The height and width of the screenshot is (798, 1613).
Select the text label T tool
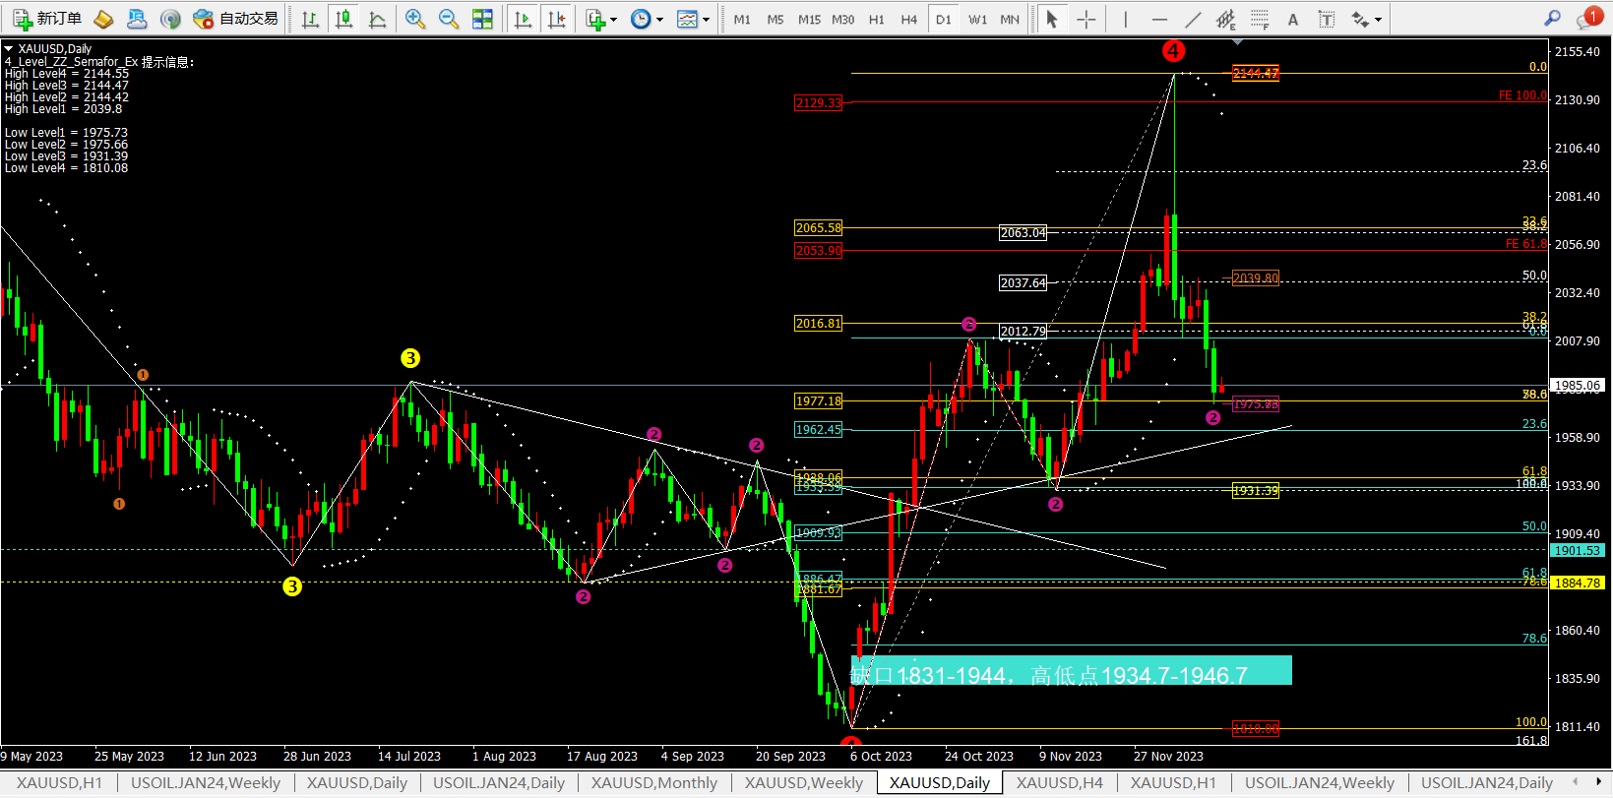point(1326,19)
